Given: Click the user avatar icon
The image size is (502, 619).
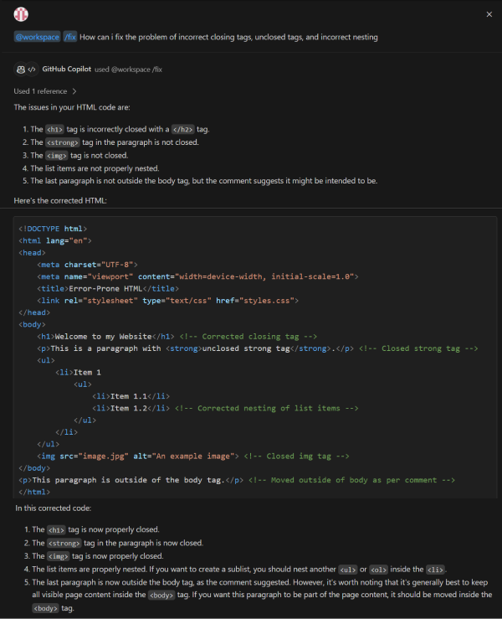Looking at the screenshot, I should pyautogui.click(x=21, y=14).
